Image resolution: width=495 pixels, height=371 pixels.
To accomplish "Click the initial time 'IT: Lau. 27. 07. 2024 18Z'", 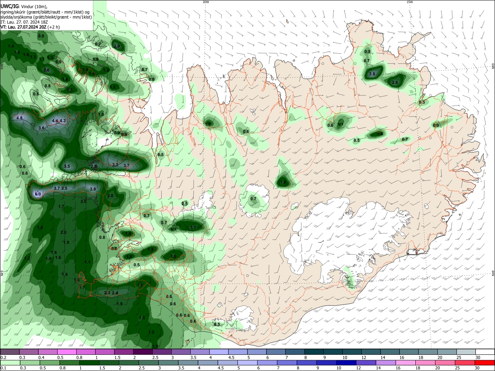I will point(24,22).
